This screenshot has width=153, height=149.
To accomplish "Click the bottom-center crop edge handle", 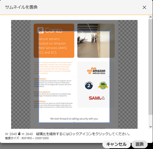I will click(74, 122).
